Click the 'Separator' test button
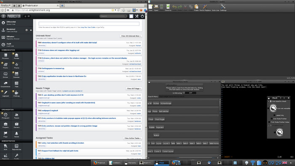Screen dimensions: 295x166 click(160, 128)
